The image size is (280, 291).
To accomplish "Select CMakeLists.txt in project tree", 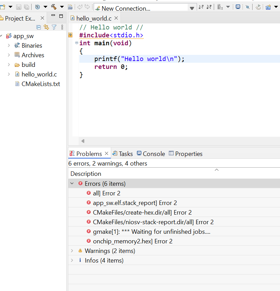I will [40, 84].
